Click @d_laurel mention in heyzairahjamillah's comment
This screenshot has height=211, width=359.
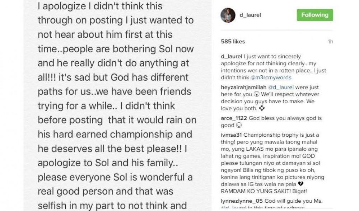[276, 88]
